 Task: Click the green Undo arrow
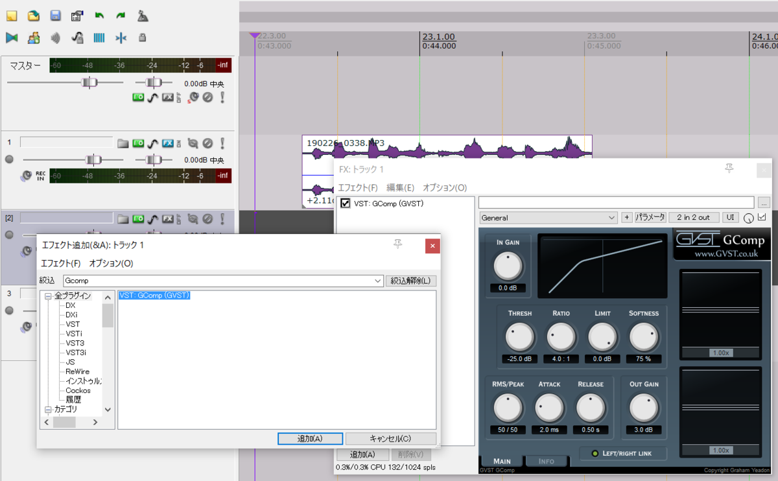click(99, 16)
